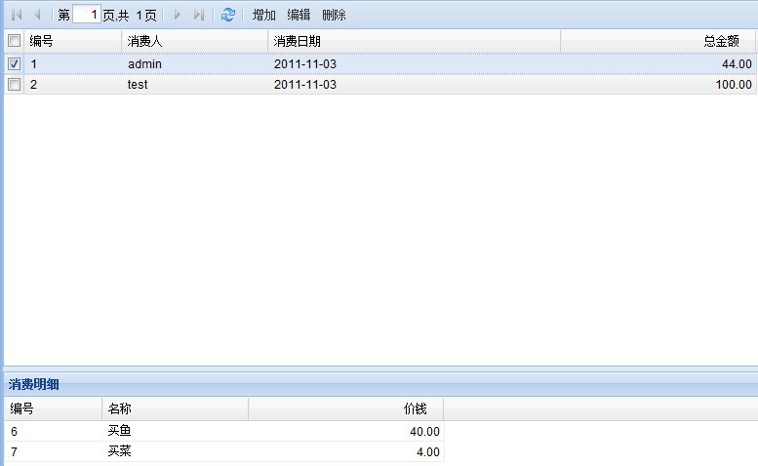Jump to the last page

(x=199, y=15)
